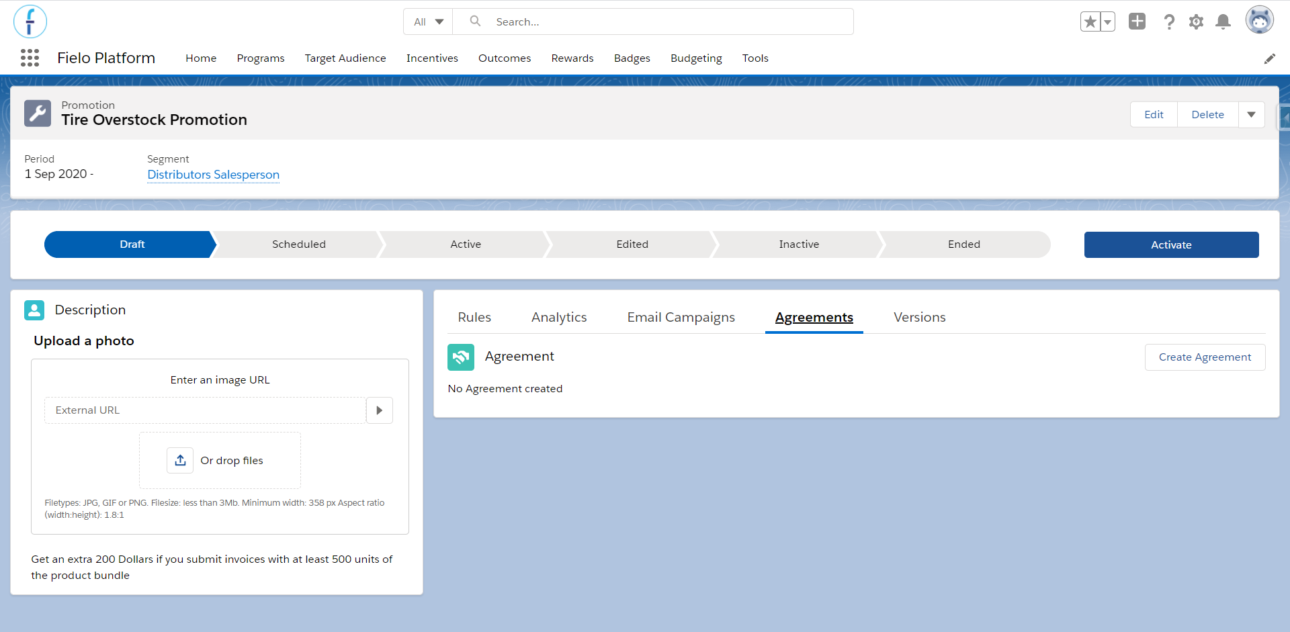Click the Edit button
This screenshot has height=632, width=1290.
pyautogui.click(x=1154, y=115)
